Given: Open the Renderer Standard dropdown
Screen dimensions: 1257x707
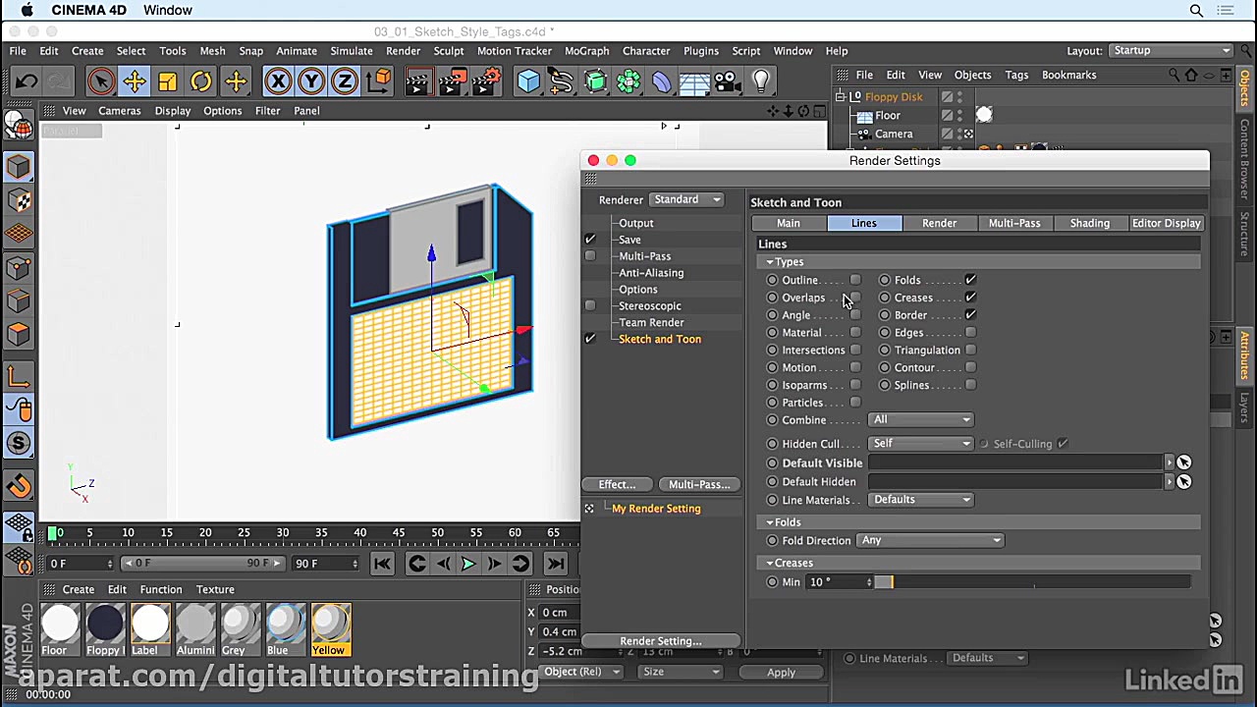Looking at the screenshot, I should pos(686,199).
